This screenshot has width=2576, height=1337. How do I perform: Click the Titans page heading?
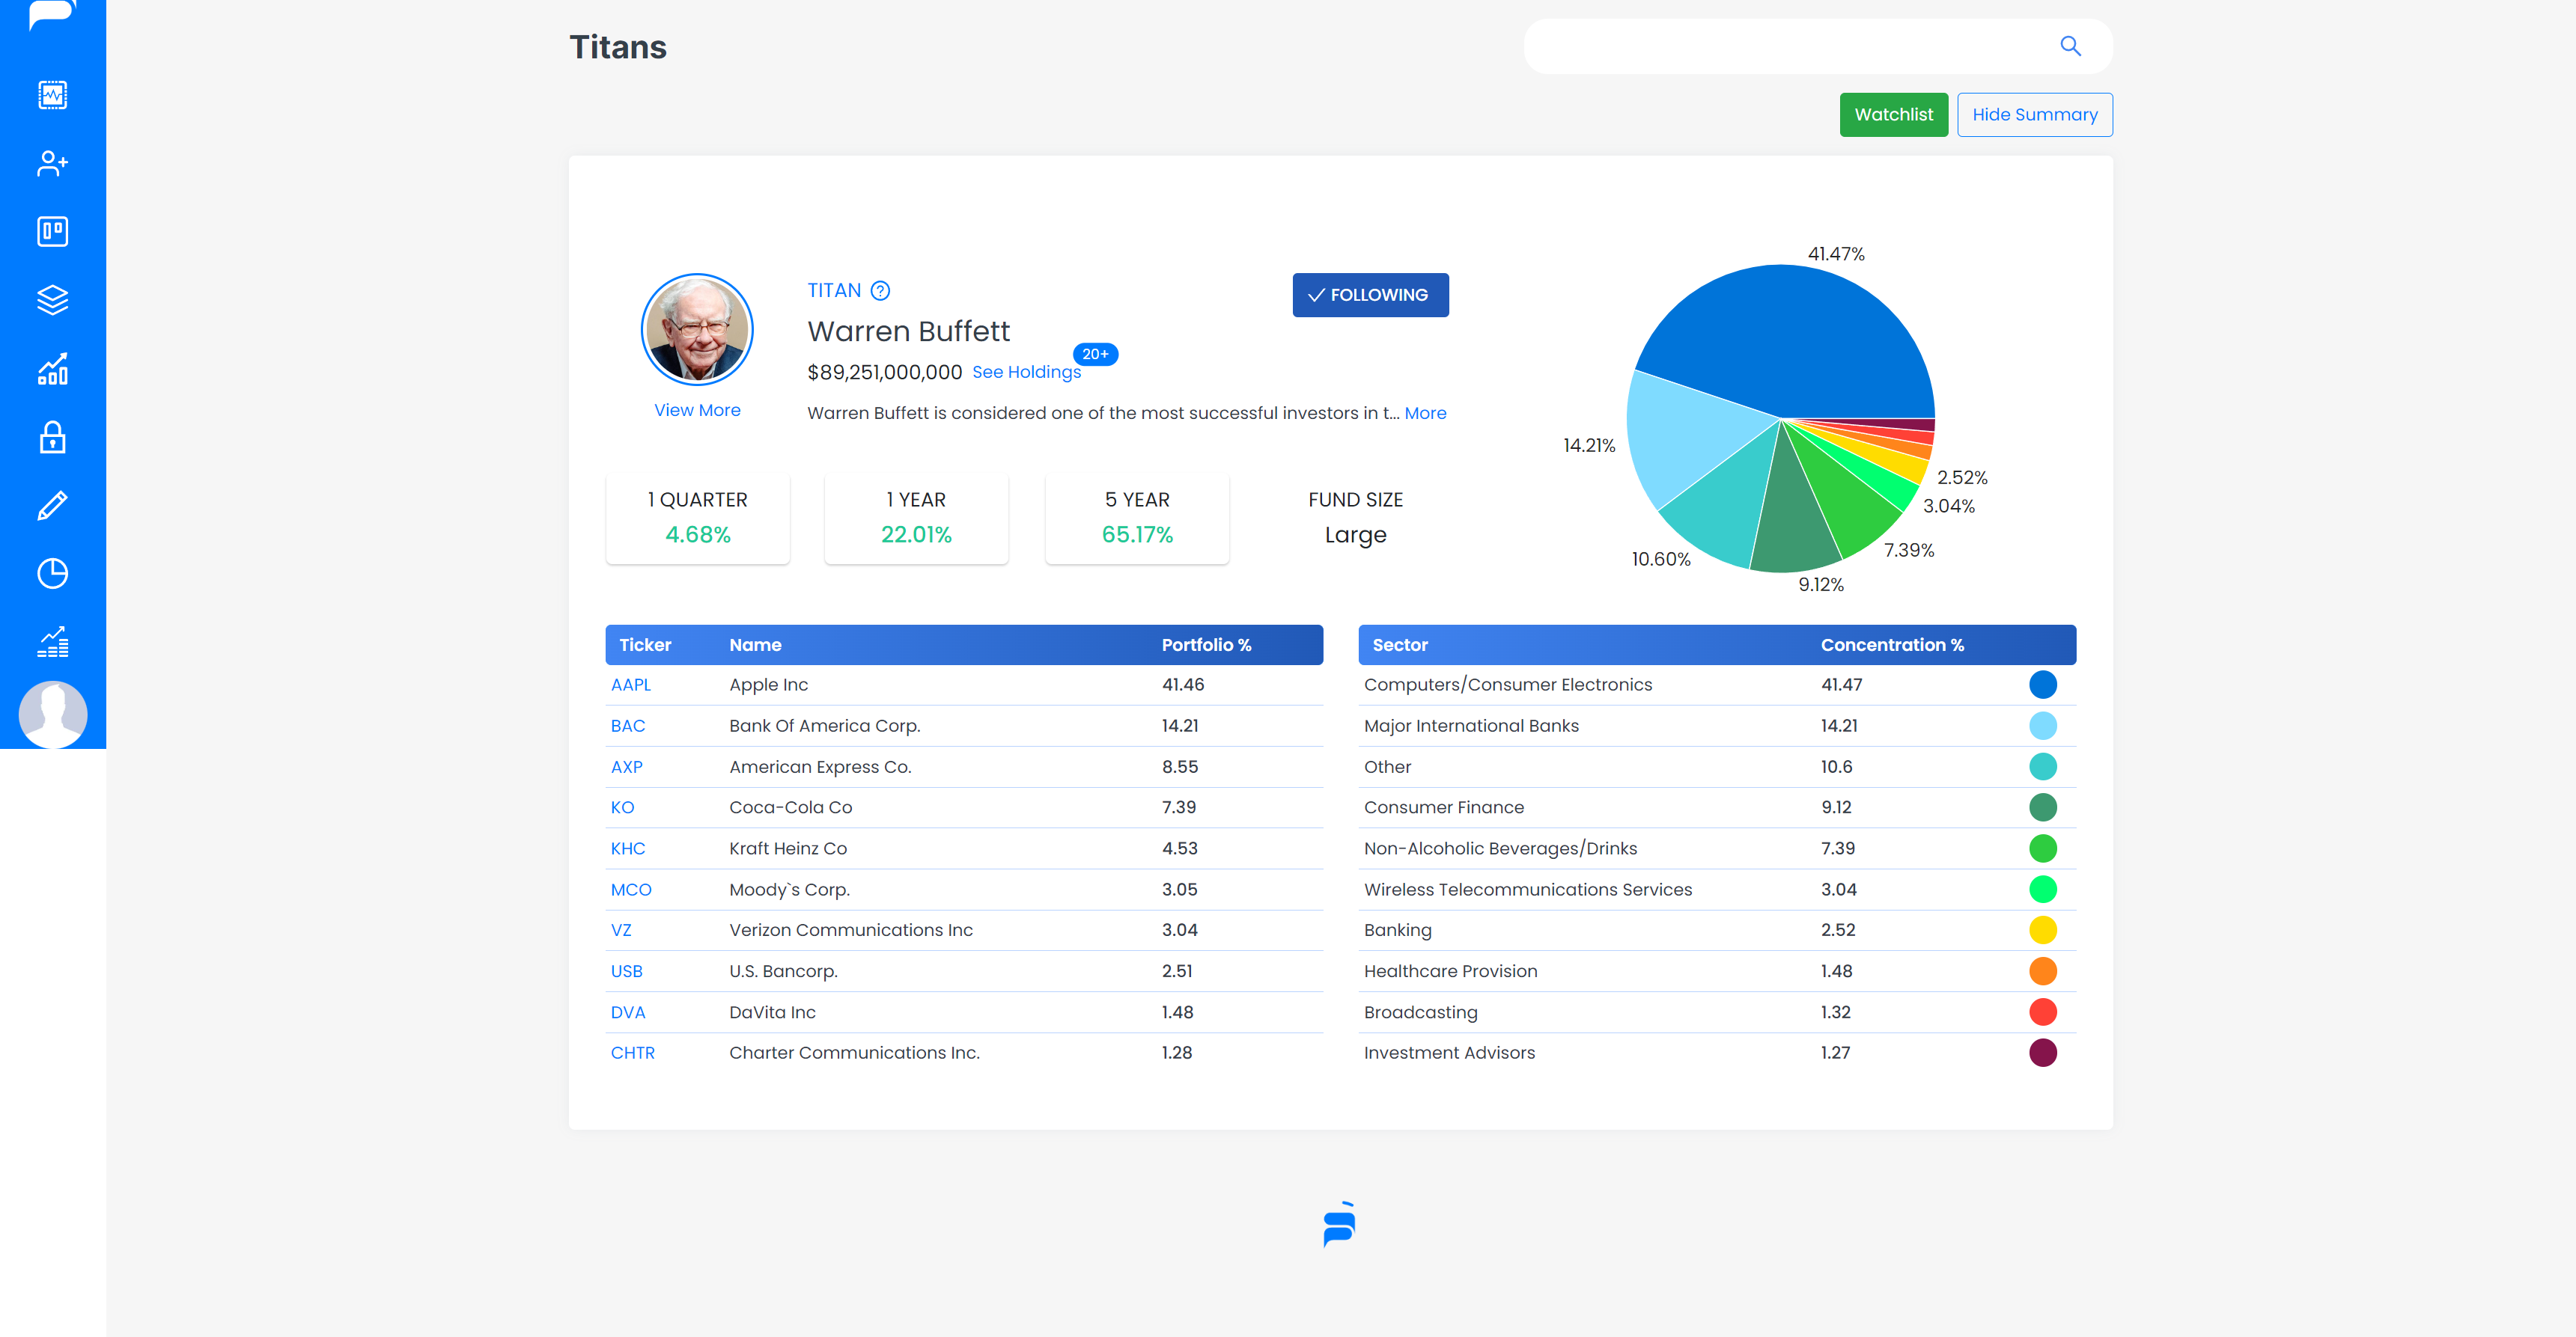point(618,47)
